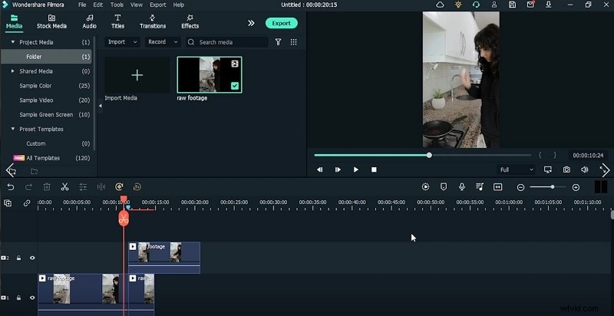The width and height of the screenshot is (614, 316).
Task: Show more tabs with double chevron
Action: [251, 23]
